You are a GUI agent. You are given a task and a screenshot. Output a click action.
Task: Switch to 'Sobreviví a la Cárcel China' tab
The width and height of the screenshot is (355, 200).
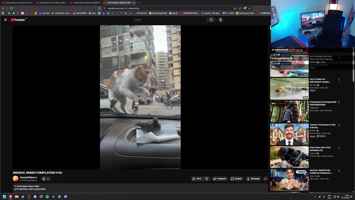(x=17, y=3)
